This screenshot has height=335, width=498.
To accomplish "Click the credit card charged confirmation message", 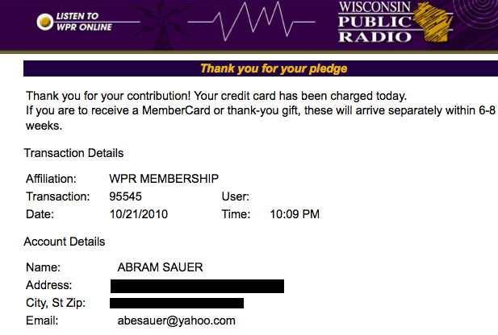I will click(216, 96).
